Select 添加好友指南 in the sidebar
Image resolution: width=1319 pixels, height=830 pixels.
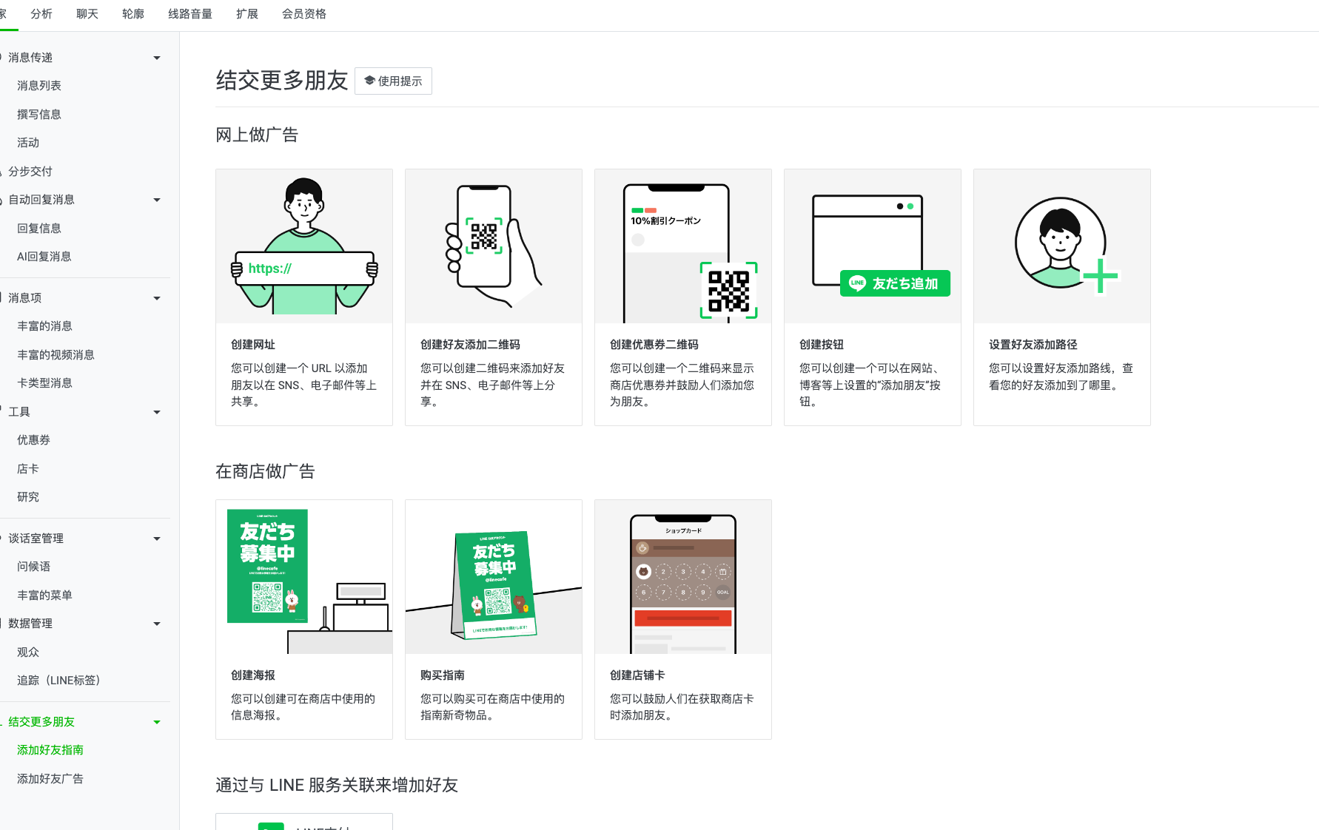coord(50,750)
